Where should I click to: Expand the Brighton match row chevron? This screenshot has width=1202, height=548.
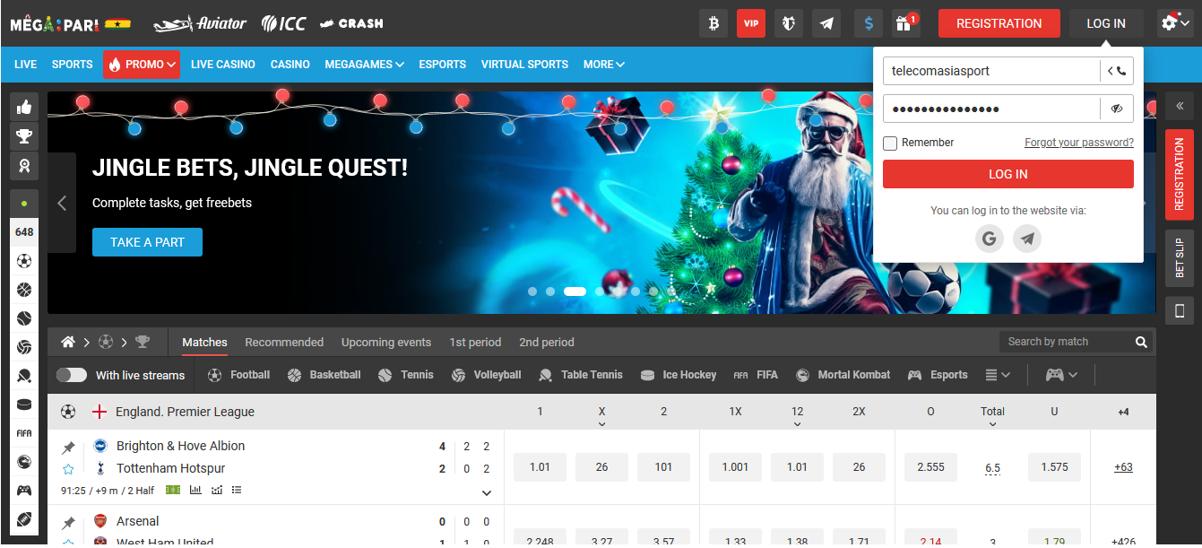(x=487, y=492)
